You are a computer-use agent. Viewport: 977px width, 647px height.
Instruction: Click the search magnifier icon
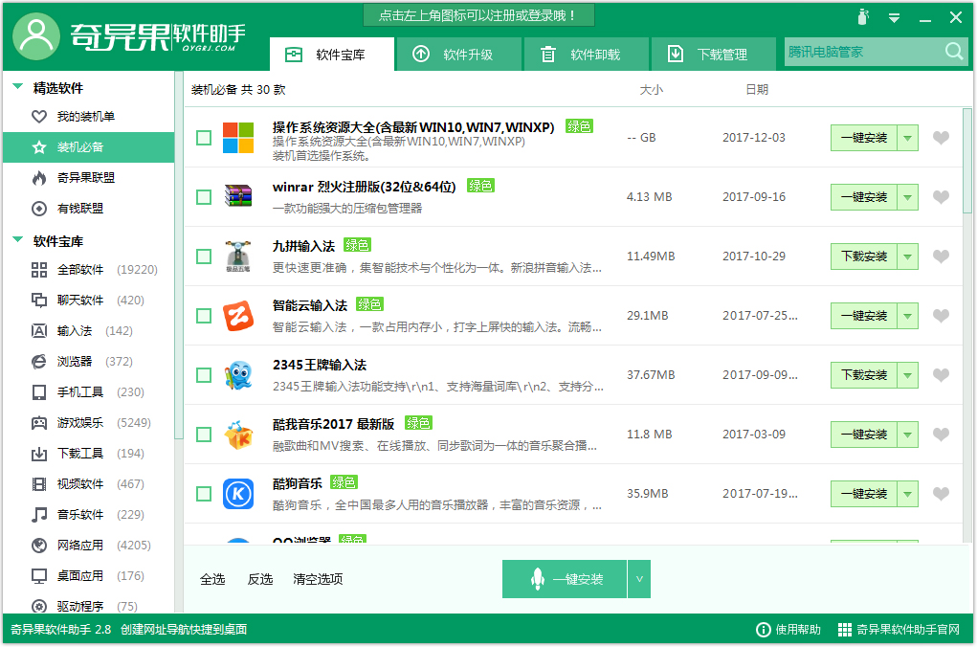[x=953, y=53]
